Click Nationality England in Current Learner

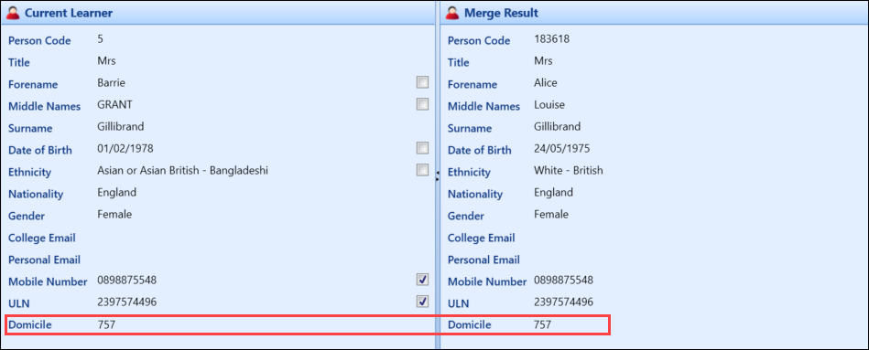point(116,193)
